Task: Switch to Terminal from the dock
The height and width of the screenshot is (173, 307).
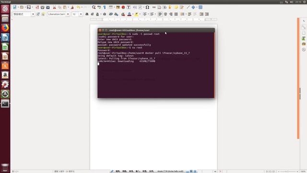Action: [x=5, y=104]
